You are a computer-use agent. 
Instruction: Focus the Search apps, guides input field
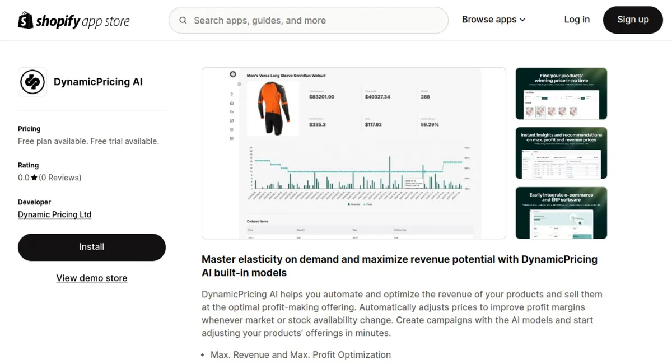(x=314, y=21)
